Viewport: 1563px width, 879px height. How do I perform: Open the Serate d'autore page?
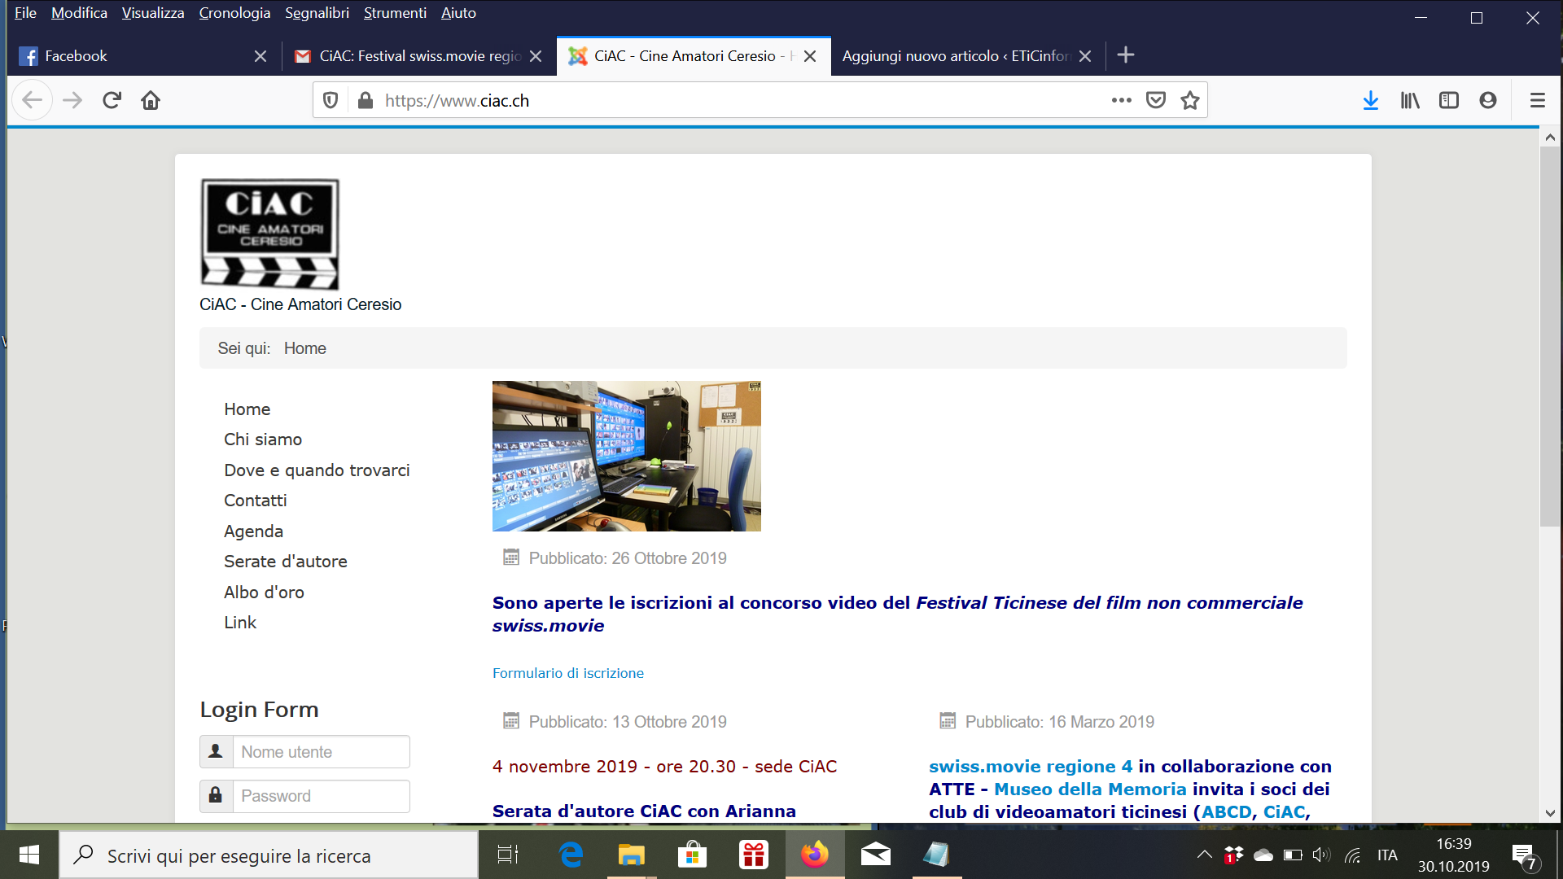pos(286,562)
